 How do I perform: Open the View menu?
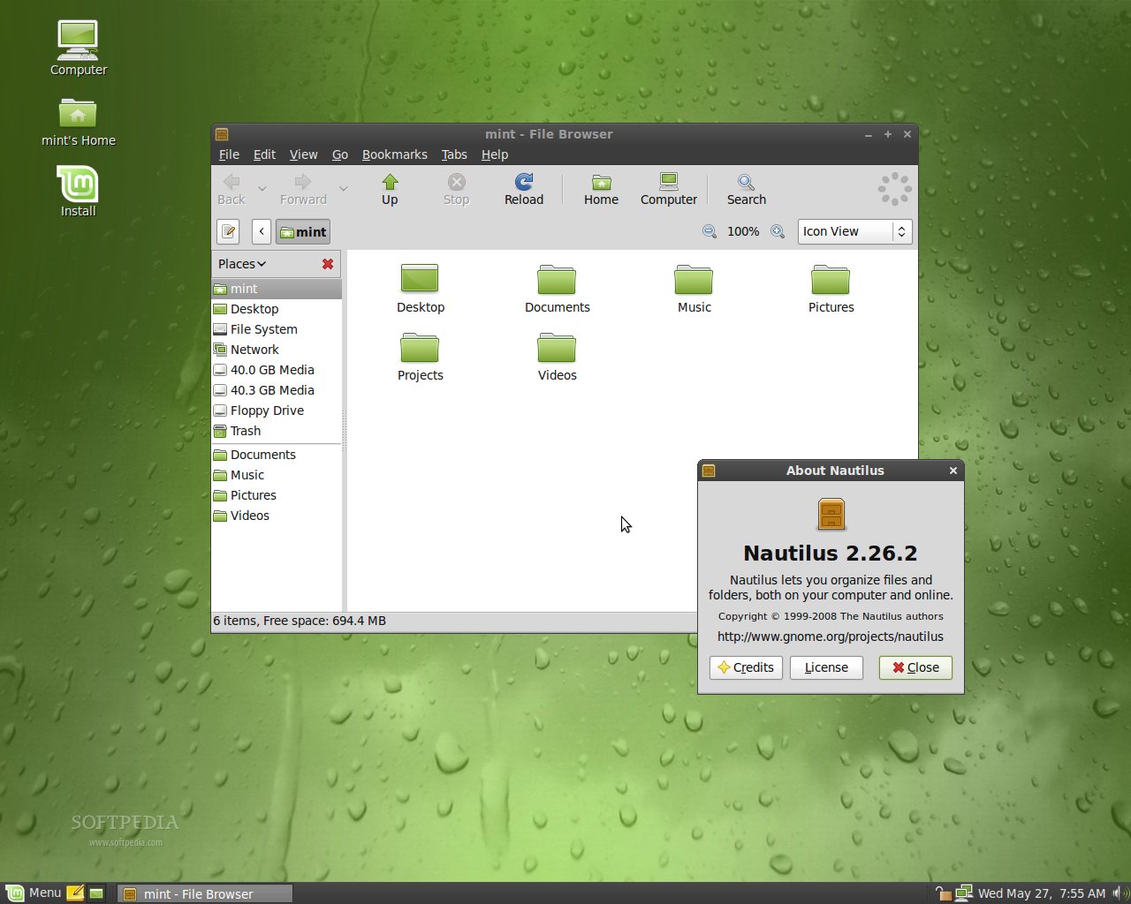303,154
